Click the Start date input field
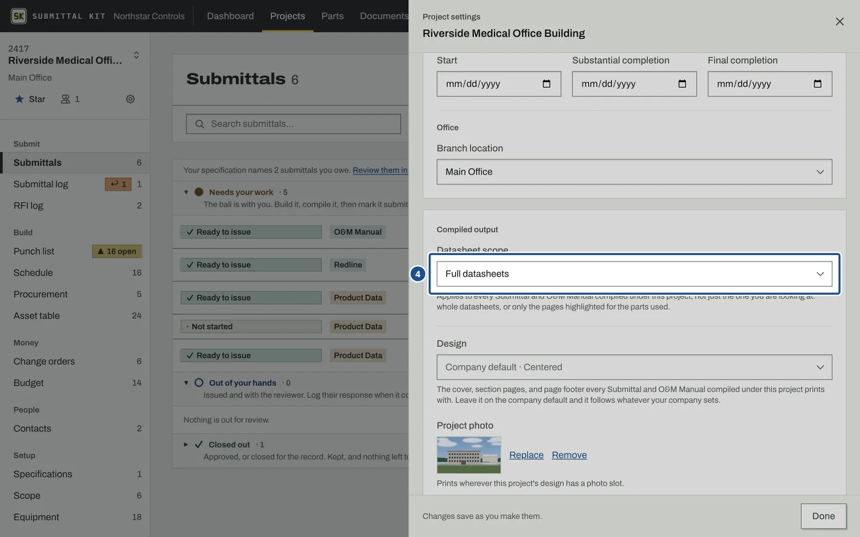Image resolution: width=860 pixels, height=537 pixels. point(499,84)
